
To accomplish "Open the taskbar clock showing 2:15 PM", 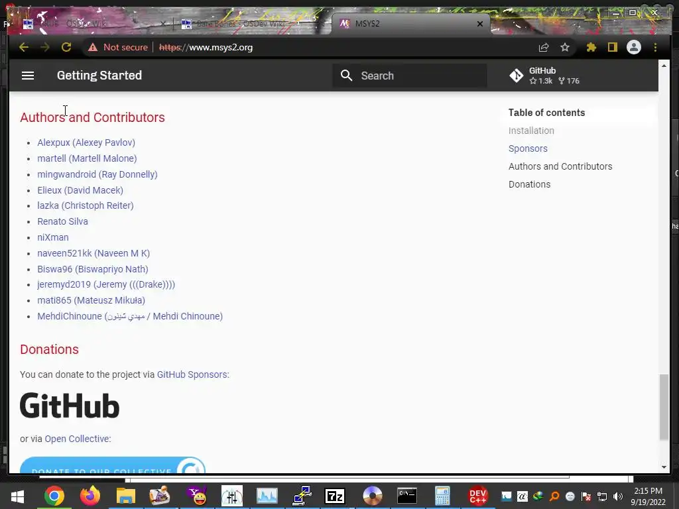I will [x=648, y=496].
